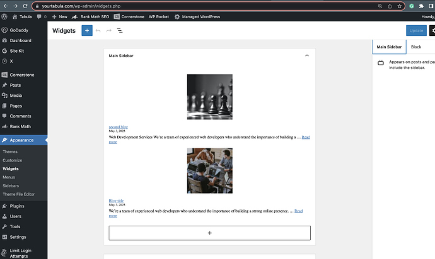
Task: Click the comments bubble in admin bar
Action: 41,17
